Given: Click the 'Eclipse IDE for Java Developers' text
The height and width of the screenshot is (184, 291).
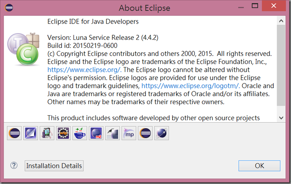Looking at the screenshot, I should tap(93, 22).
